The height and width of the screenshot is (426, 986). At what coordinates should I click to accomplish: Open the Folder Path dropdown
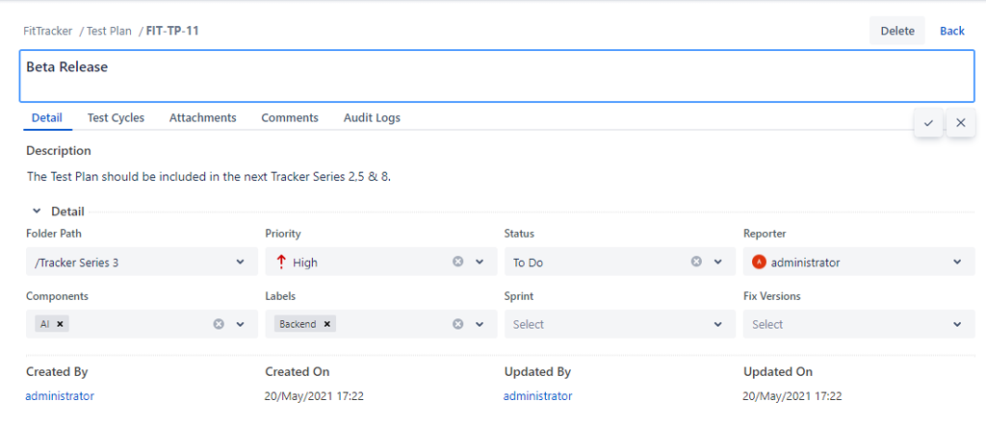tap(240, 262)
